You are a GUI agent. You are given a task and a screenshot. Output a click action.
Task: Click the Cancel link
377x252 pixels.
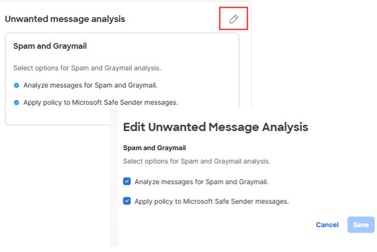pos(327,225)
